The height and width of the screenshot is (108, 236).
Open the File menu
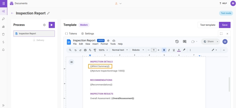coord(75,44)
